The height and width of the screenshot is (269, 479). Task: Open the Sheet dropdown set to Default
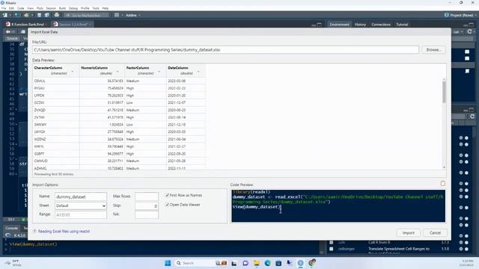81,205
